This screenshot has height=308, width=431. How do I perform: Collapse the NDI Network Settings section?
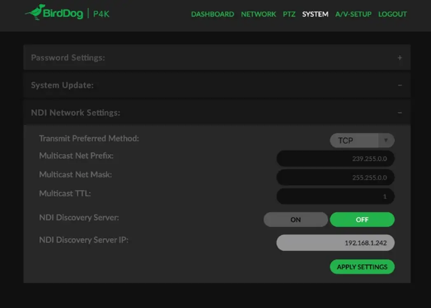point(399,112)
